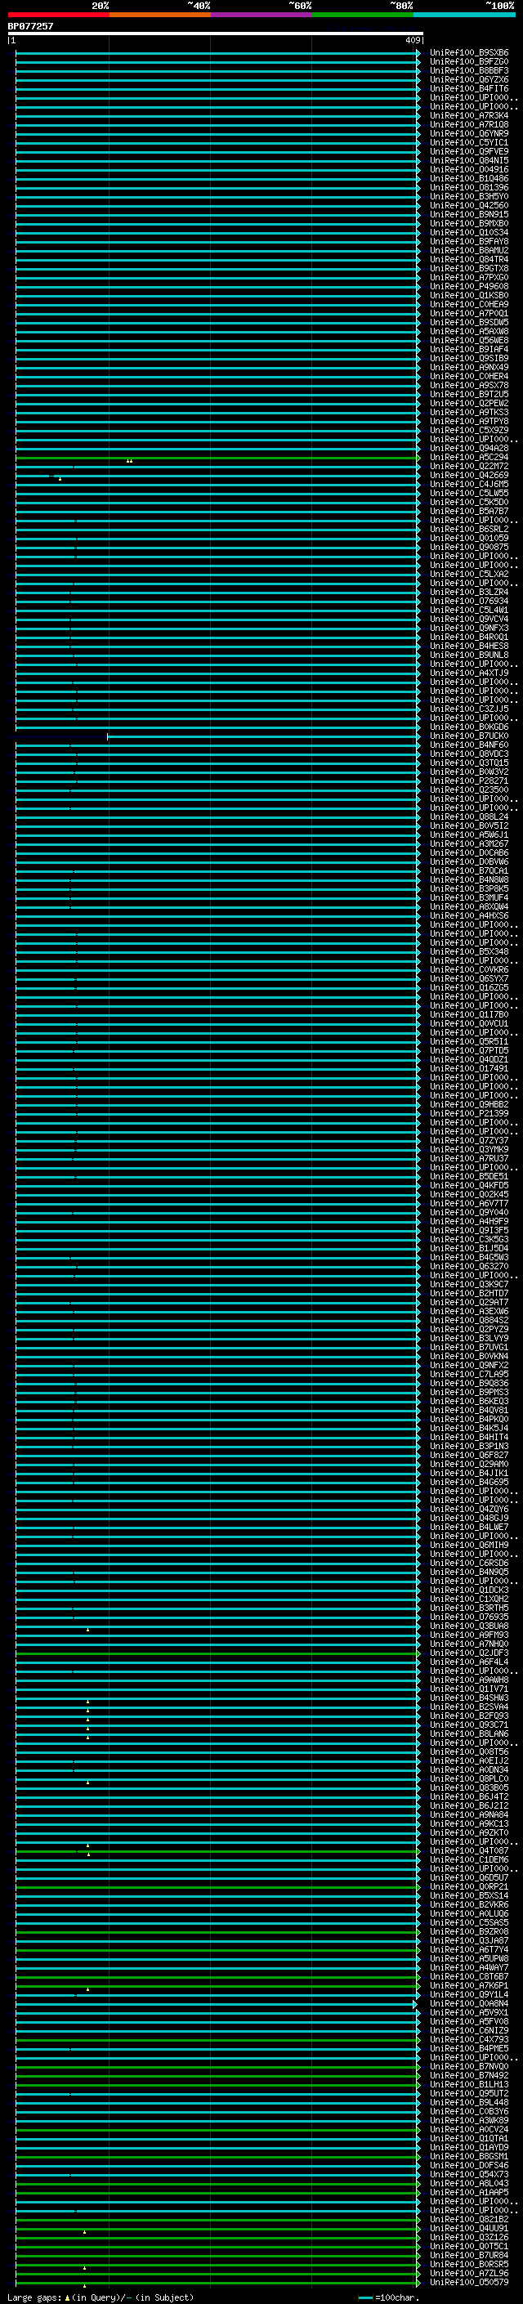Open hit UniRef100_B9FZG0

pos(468,62)
